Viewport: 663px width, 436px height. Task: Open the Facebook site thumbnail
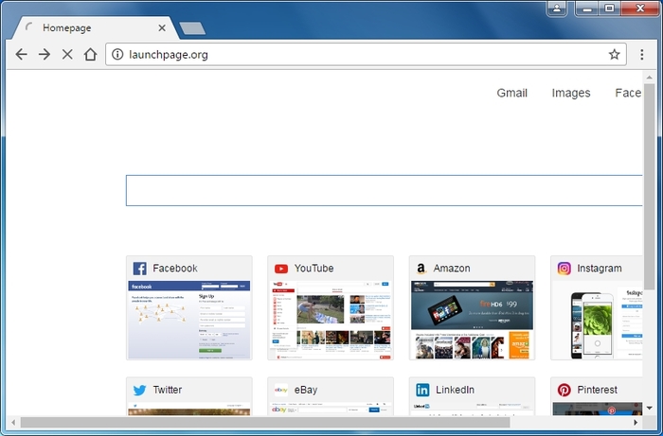tap(189, 320)
